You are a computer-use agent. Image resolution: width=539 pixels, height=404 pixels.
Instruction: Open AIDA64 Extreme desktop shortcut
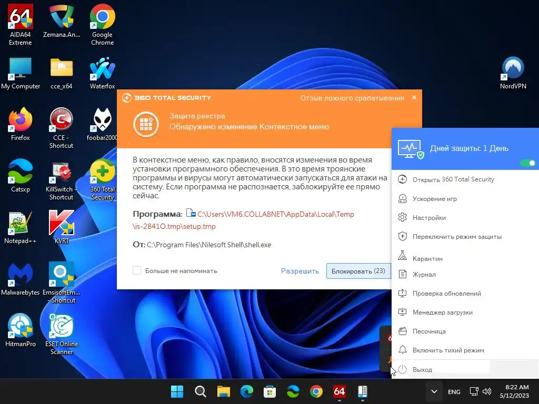click(x=21, y=25)
